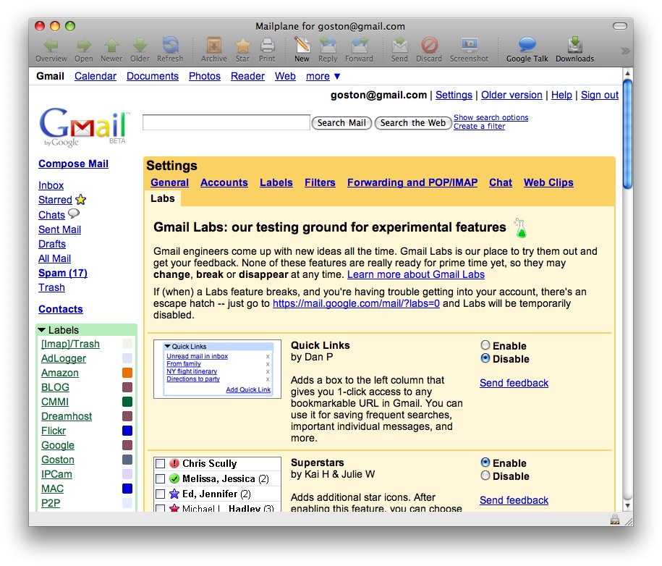Collapse the Labels section triangle
The image size is (662, 566).
coord(41,330)
